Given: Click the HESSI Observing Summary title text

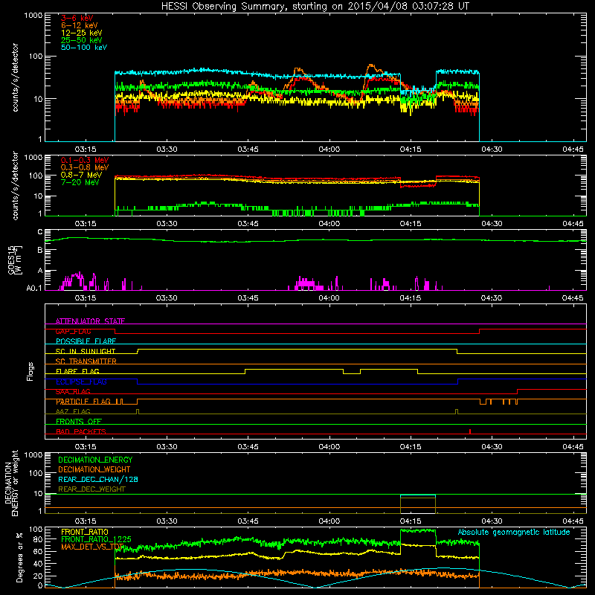Looking at the screenshot, I should (315, 7).
